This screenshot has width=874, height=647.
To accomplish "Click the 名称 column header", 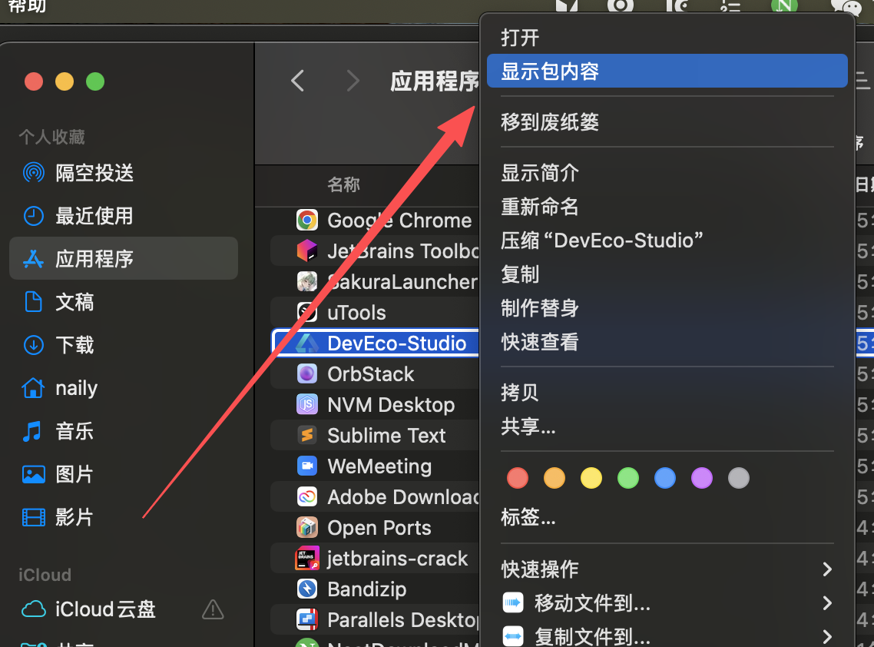I will (x=343, y=184).
